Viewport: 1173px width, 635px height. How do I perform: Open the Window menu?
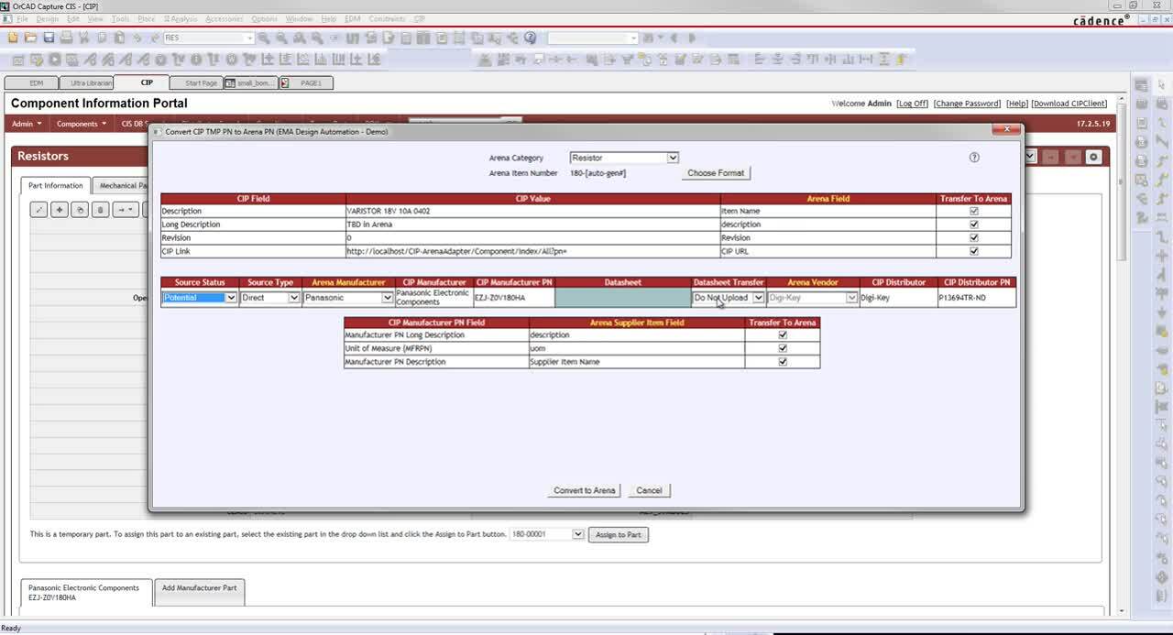299,18
